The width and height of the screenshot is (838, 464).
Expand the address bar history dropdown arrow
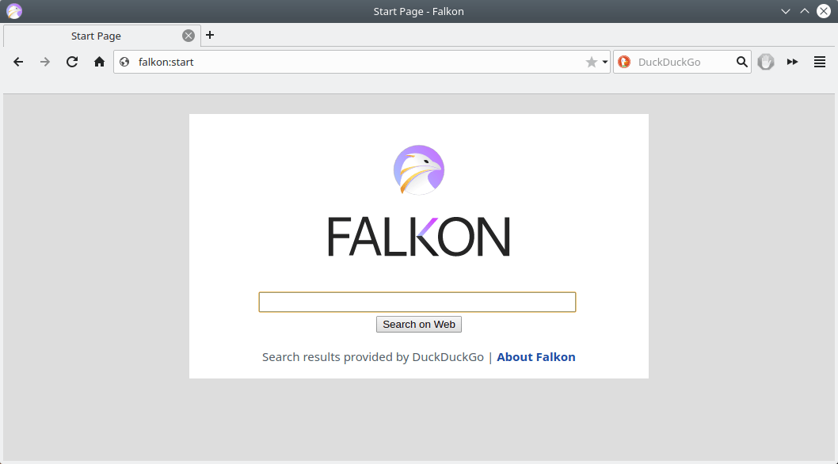click(x=605, y=62)
